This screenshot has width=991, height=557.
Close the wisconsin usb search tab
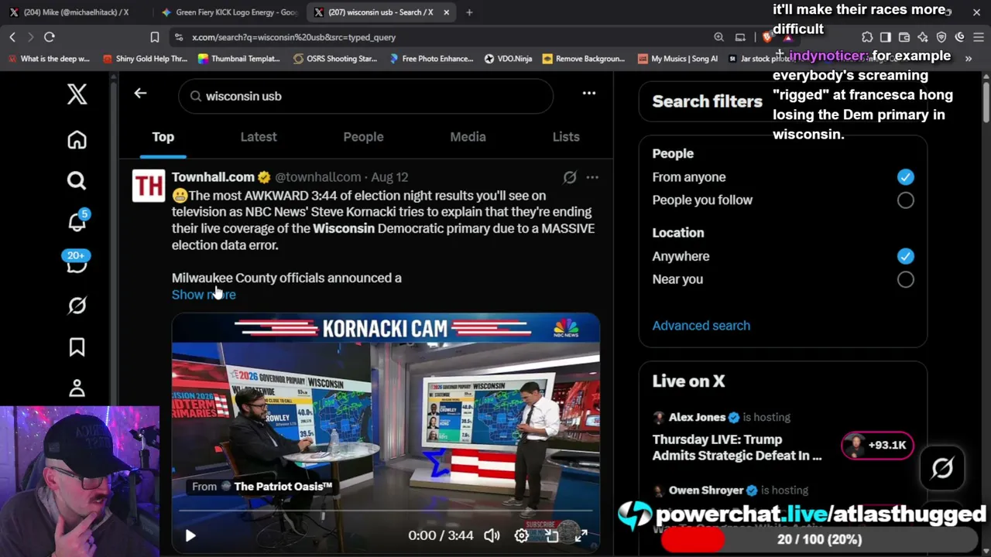(446, 12)
